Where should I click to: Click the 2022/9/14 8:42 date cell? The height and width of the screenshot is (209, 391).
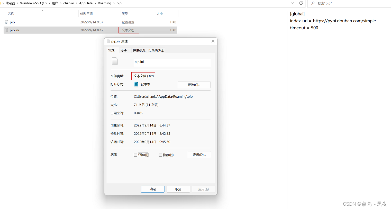92,30
